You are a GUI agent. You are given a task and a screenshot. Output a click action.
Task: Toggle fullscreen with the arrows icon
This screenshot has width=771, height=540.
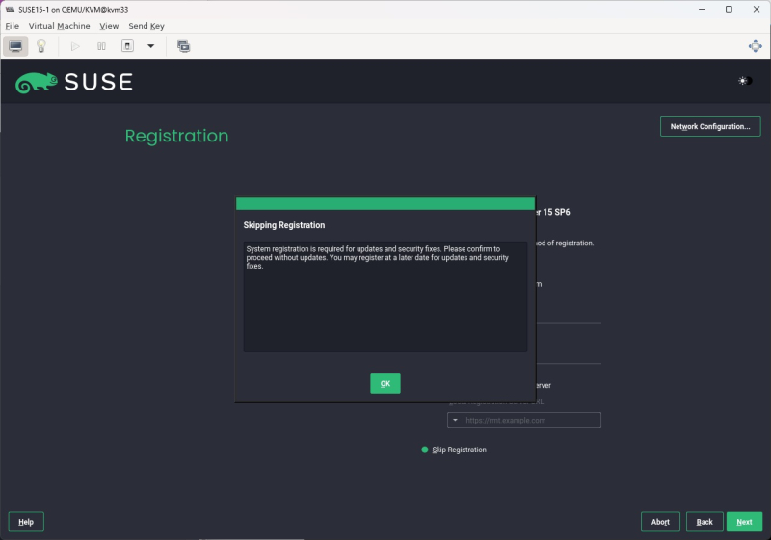tap(755, 46)
